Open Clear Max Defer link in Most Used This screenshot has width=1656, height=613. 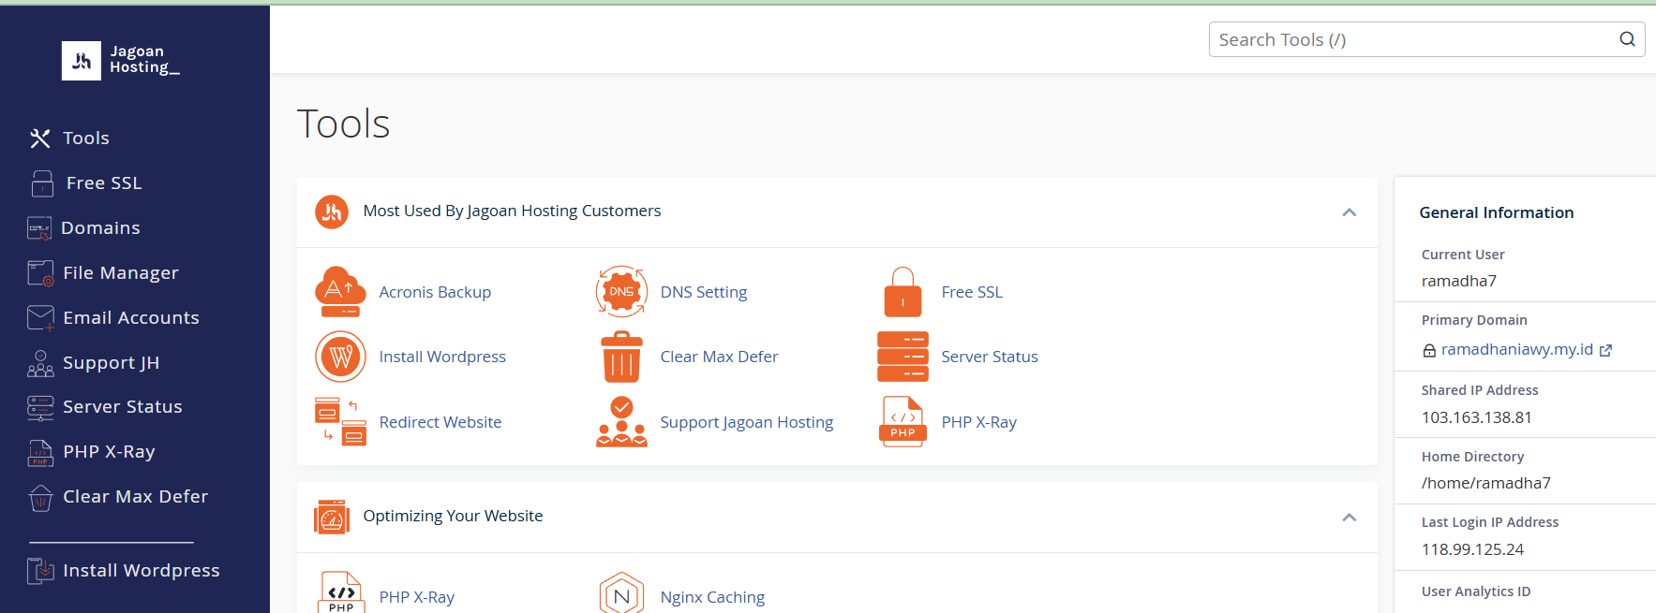719,357
